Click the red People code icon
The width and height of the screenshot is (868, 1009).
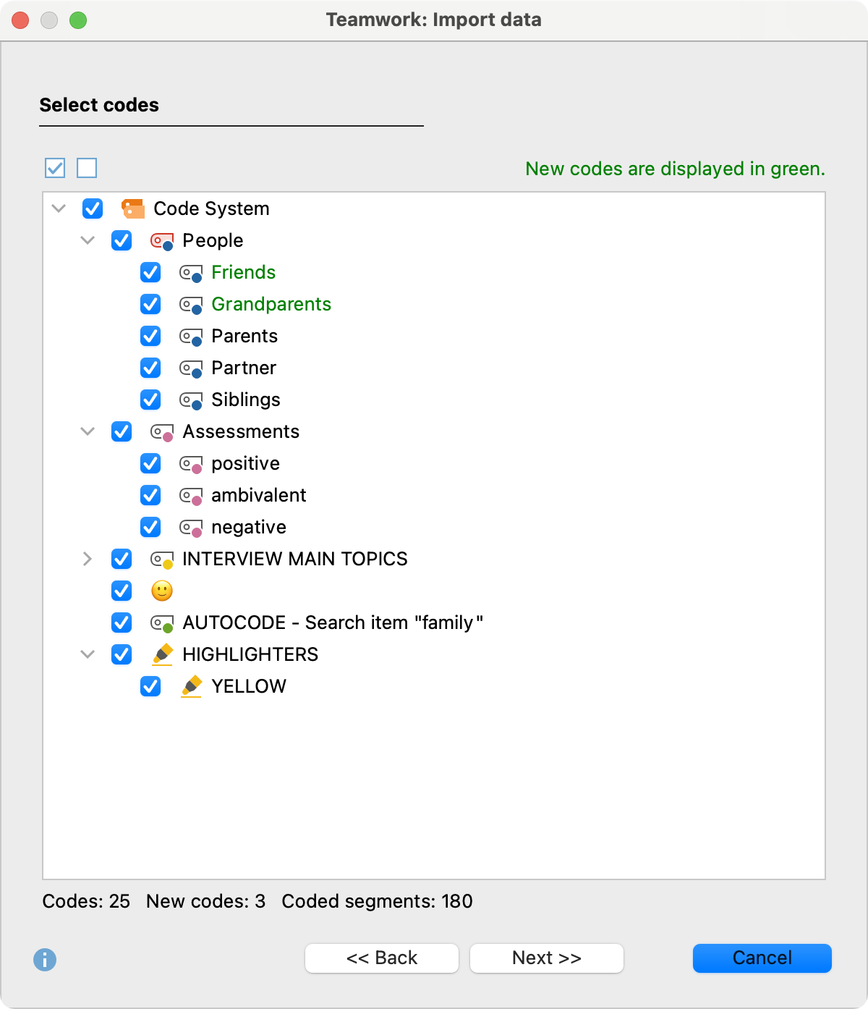pyautogui.click(x=162, y=240)
